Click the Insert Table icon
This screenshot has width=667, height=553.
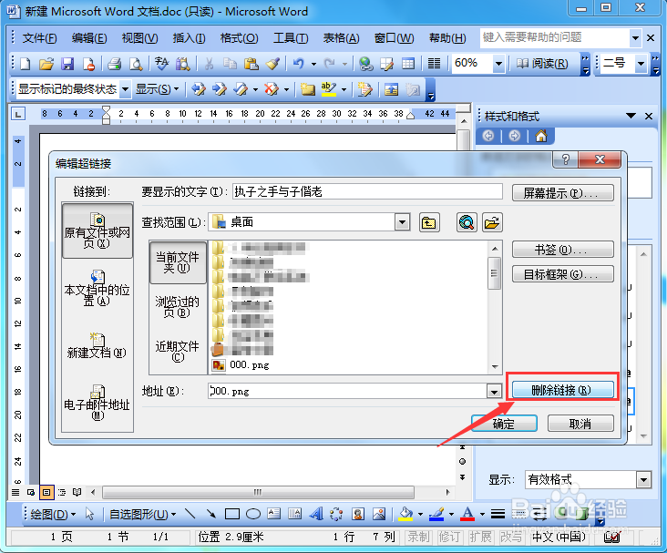pos(408,64)
